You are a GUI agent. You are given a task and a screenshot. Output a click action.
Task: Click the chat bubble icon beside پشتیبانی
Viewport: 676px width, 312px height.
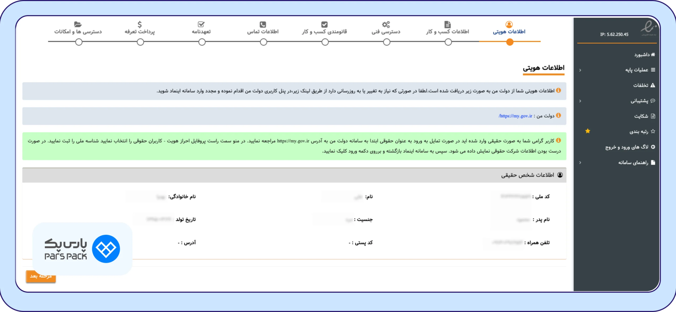(x=653, y=101)
